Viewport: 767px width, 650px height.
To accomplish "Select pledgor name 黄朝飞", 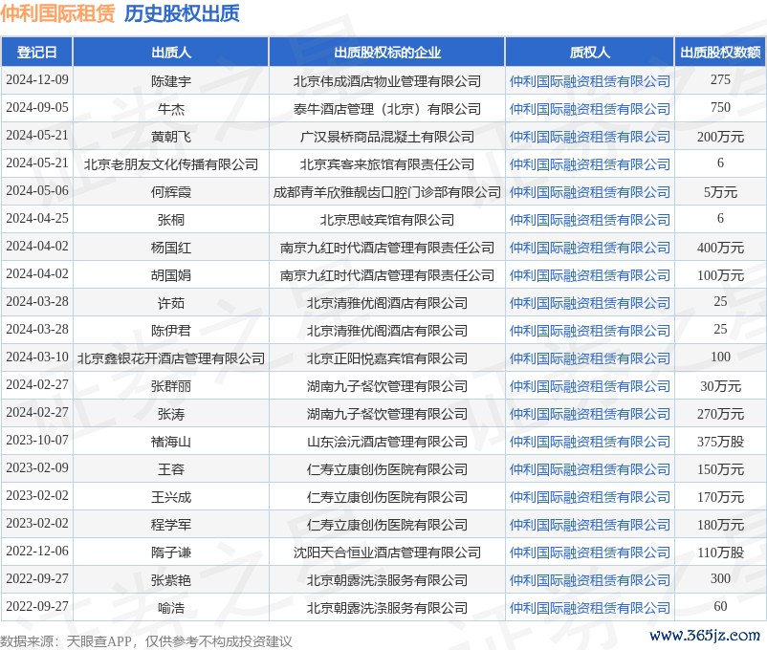I will (x=171, y=137).
